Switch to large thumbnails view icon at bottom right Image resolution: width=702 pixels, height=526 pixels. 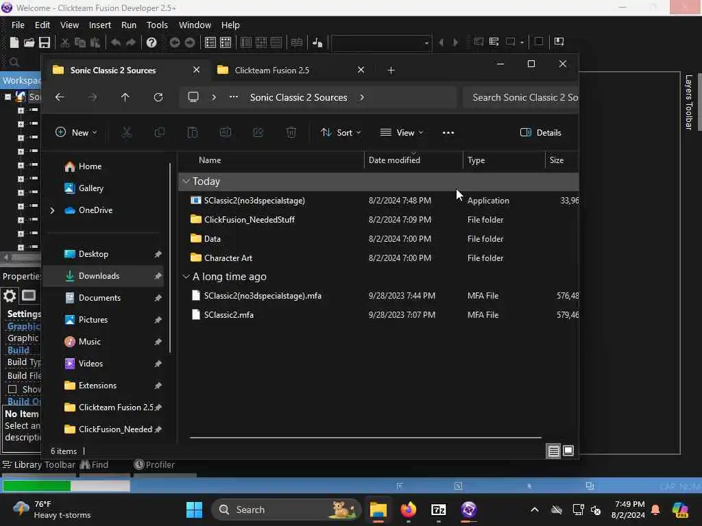point(568,451)
